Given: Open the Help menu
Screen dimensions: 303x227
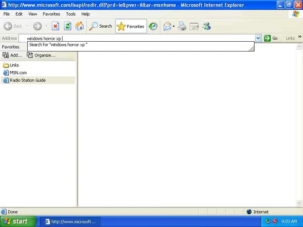Looking at the screenshot, I should click(85, 14).
